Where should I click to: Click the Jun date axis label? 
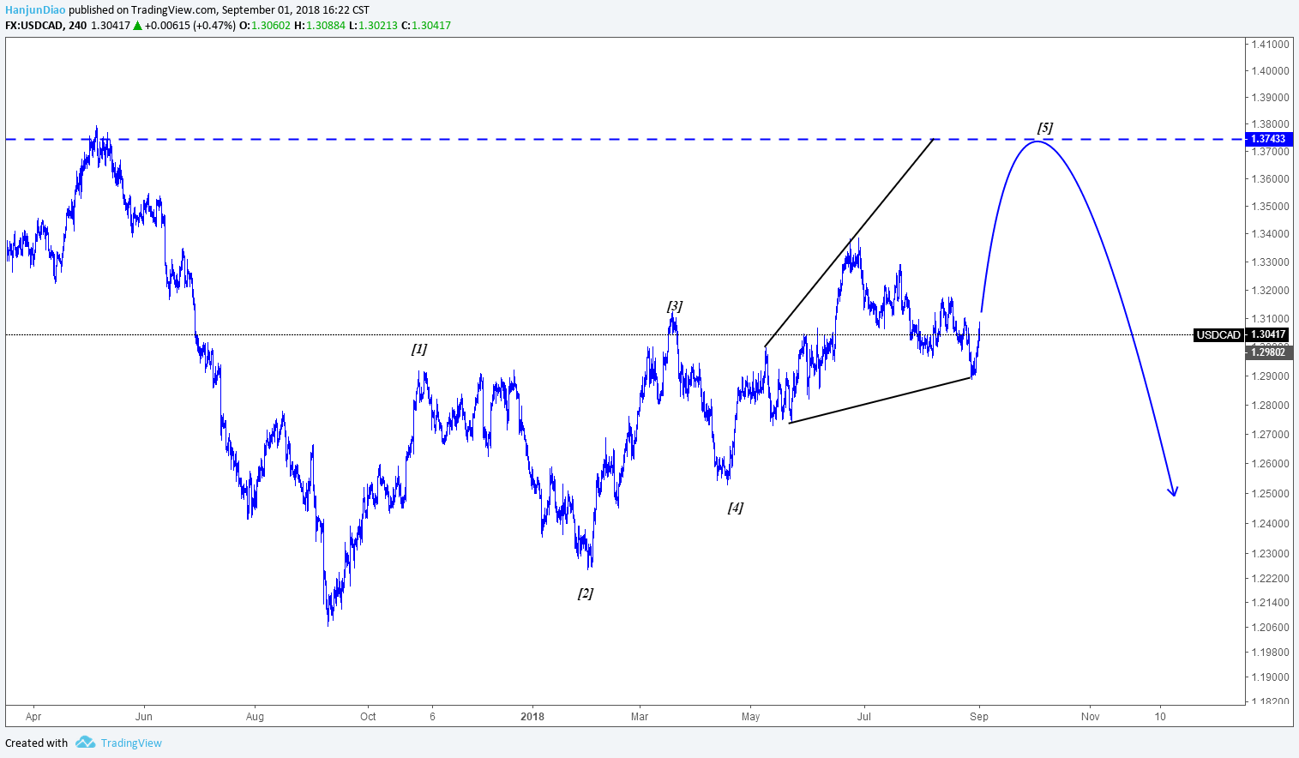click(144, 717)
